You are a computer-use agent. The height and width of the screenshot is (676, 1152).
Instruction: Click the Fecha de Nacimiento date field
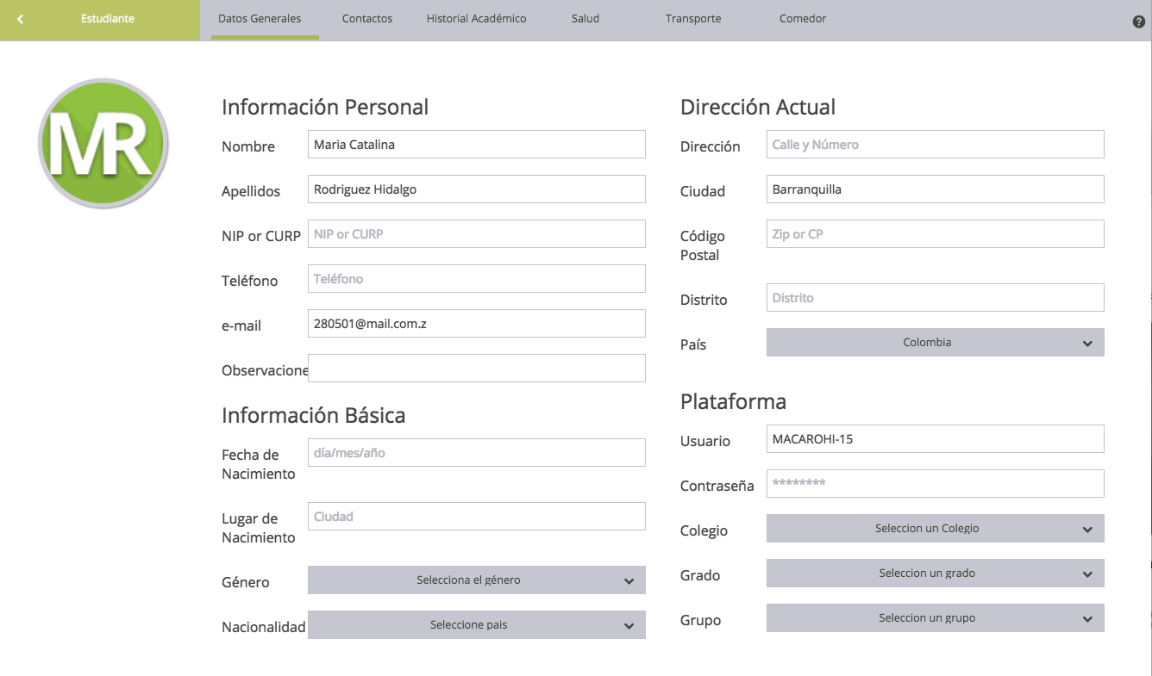pyautogui.click(x=476, y=452)
